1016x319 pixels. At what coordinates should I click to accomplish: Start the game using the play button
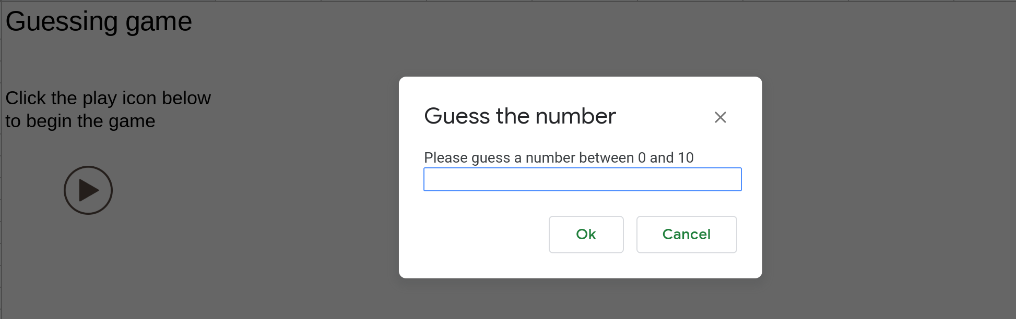click(x=88, y=190)
